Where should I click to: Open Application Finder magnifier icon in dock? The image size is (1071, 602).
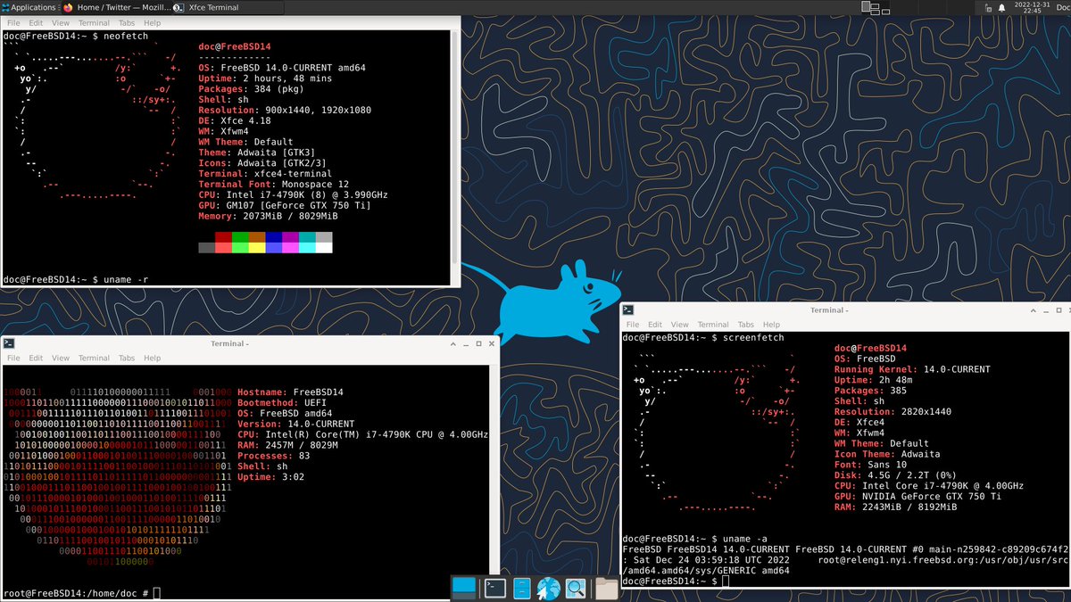(x=576, y=588)
